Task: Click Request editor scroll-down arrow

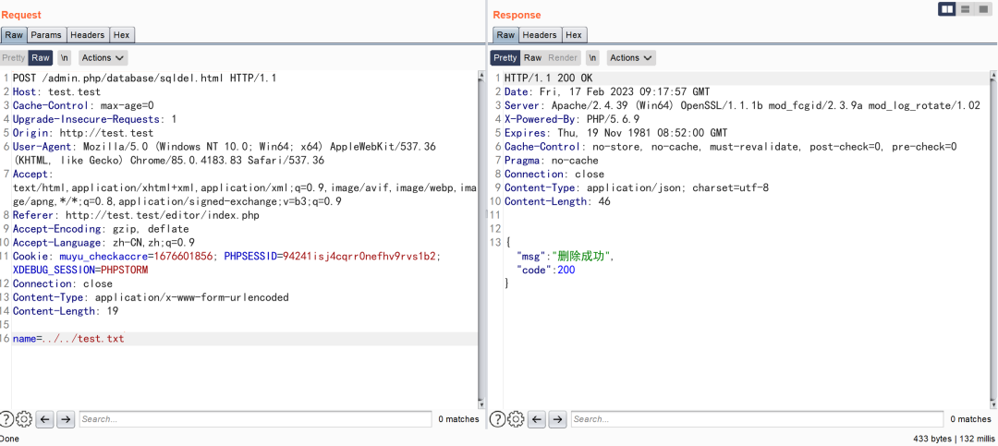Action: pos(481,404)
